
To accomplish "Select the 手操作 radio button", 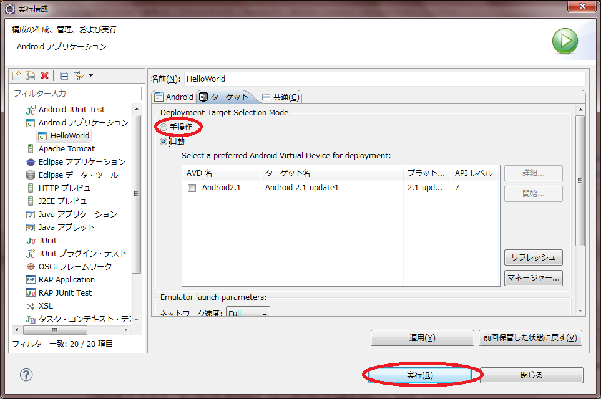I will point(164,127).
